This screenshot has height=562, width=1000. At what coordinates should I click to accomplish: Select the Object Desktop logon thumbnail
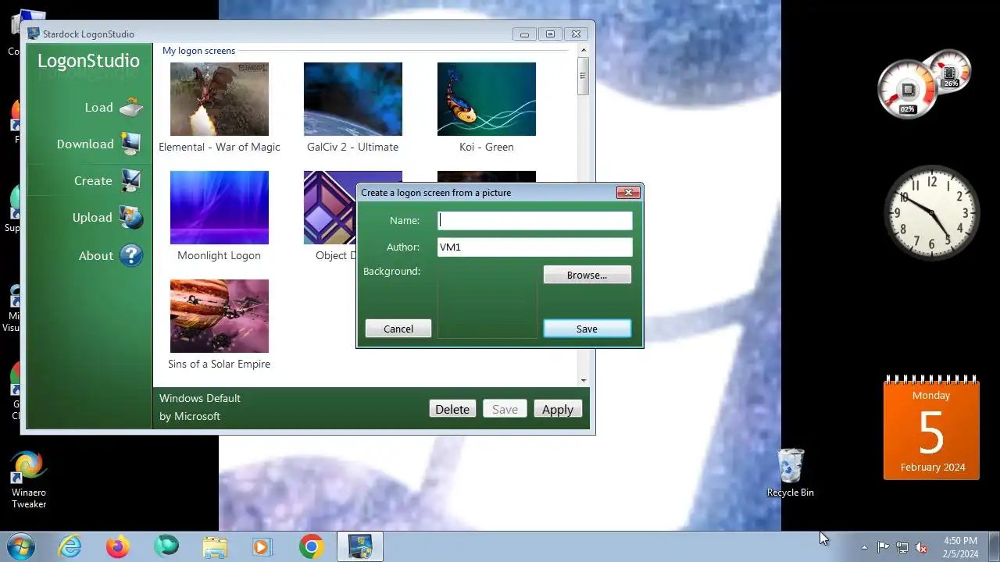tap(330, 208)
